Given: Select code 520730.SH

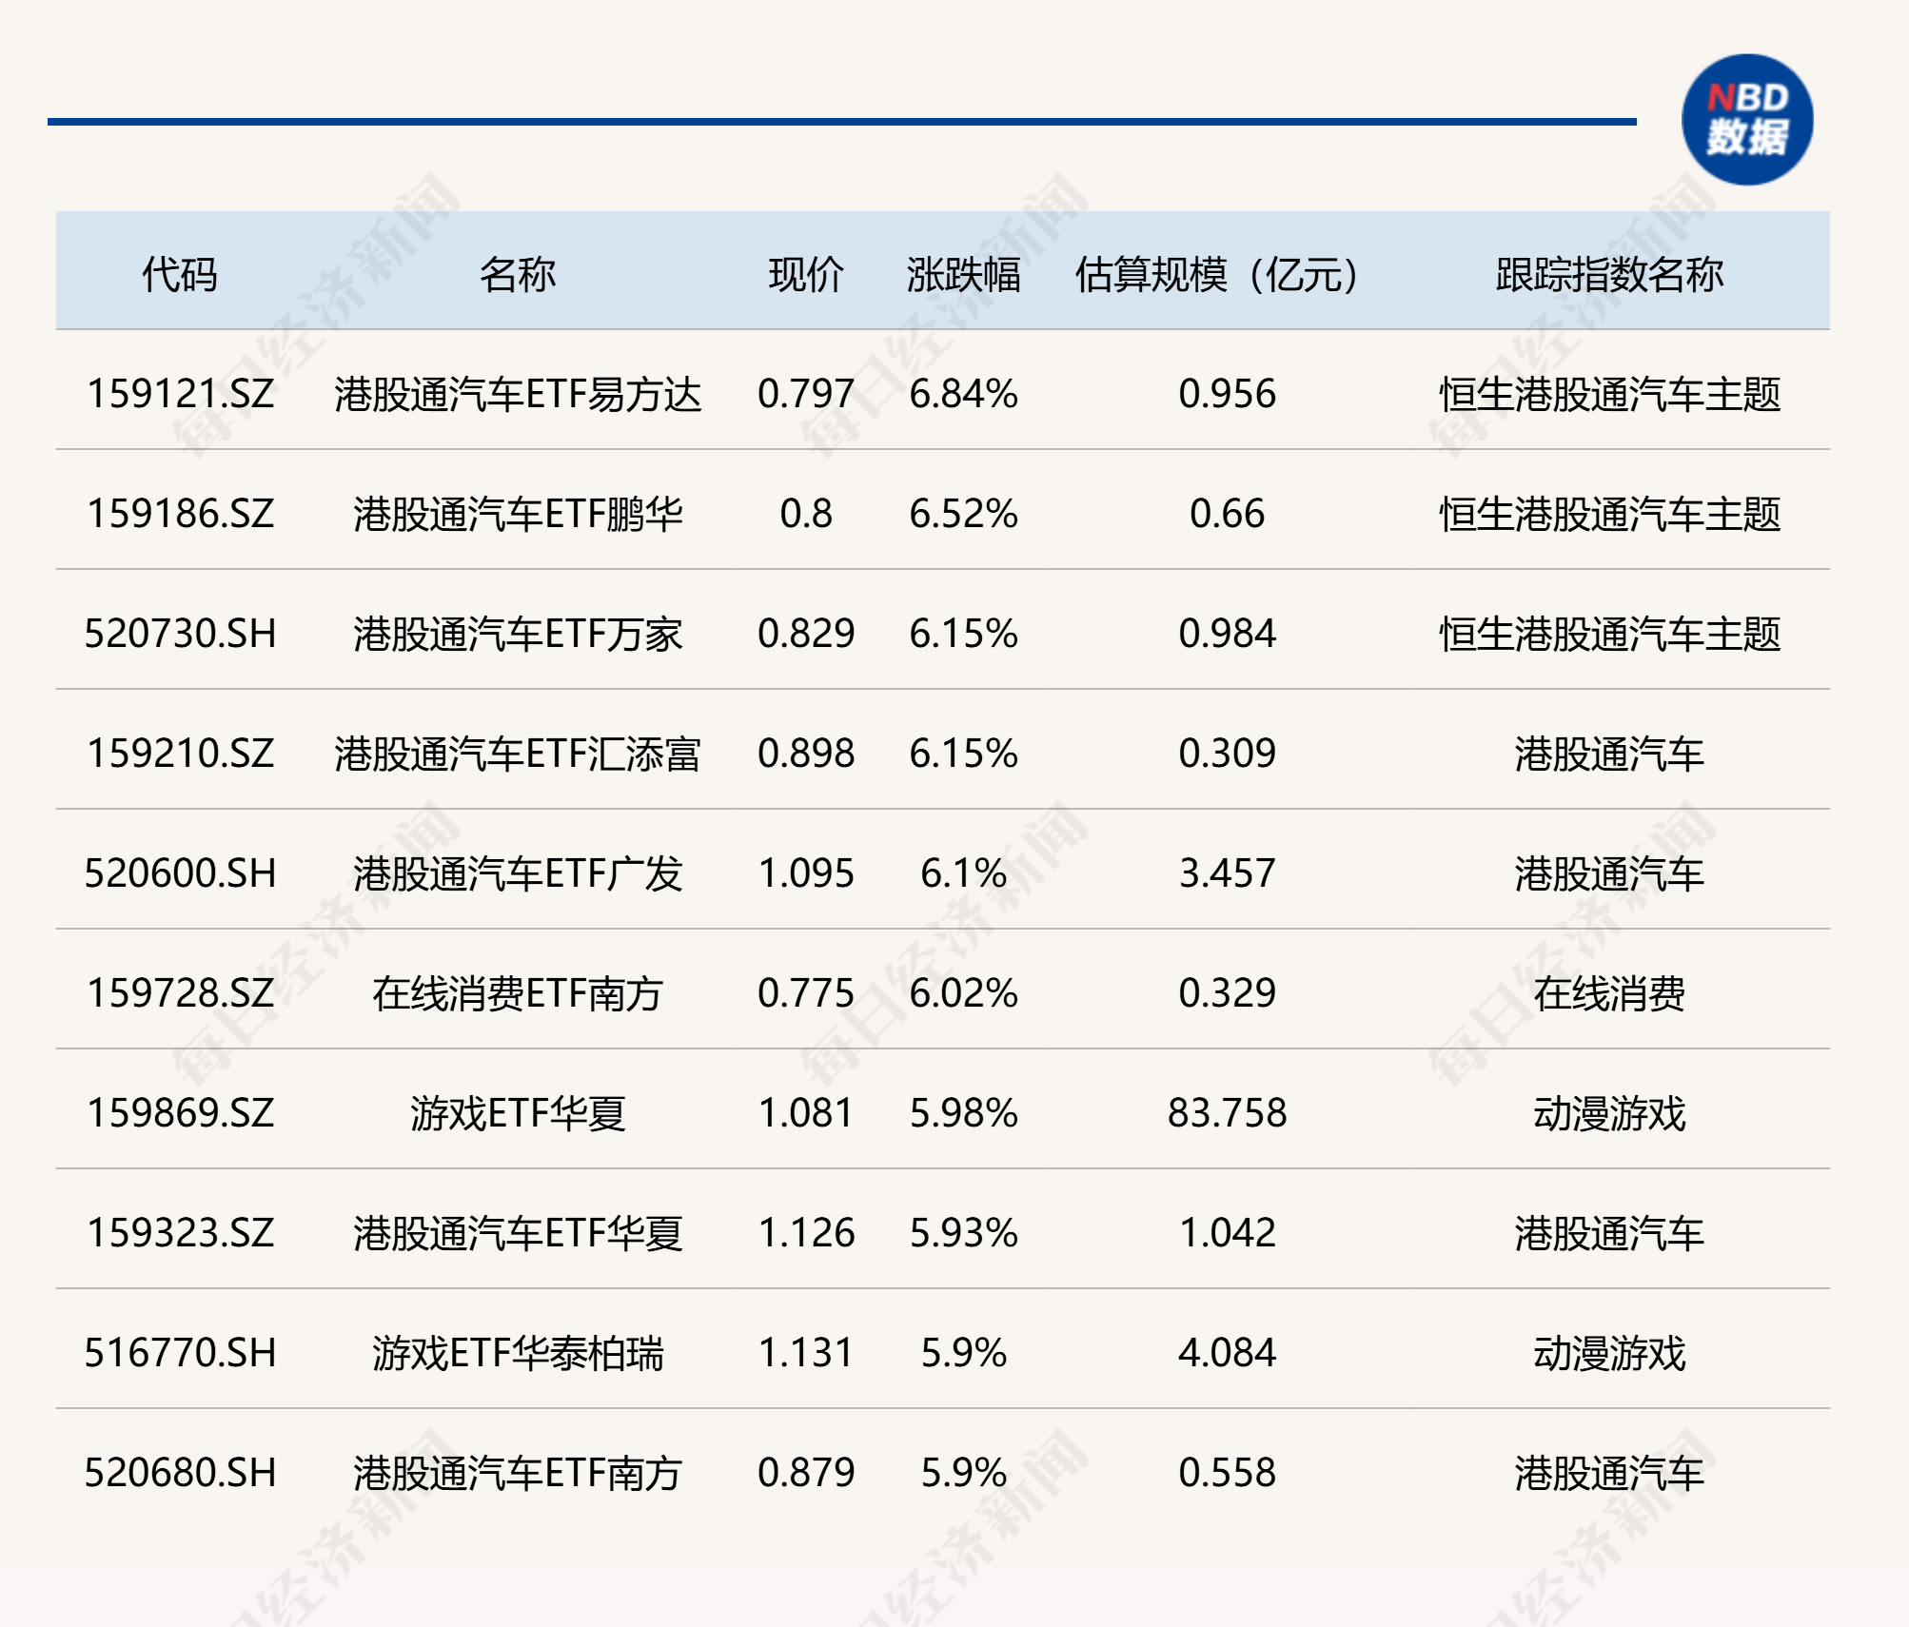Looking at the screenshot, I should [x=180, y=634].
